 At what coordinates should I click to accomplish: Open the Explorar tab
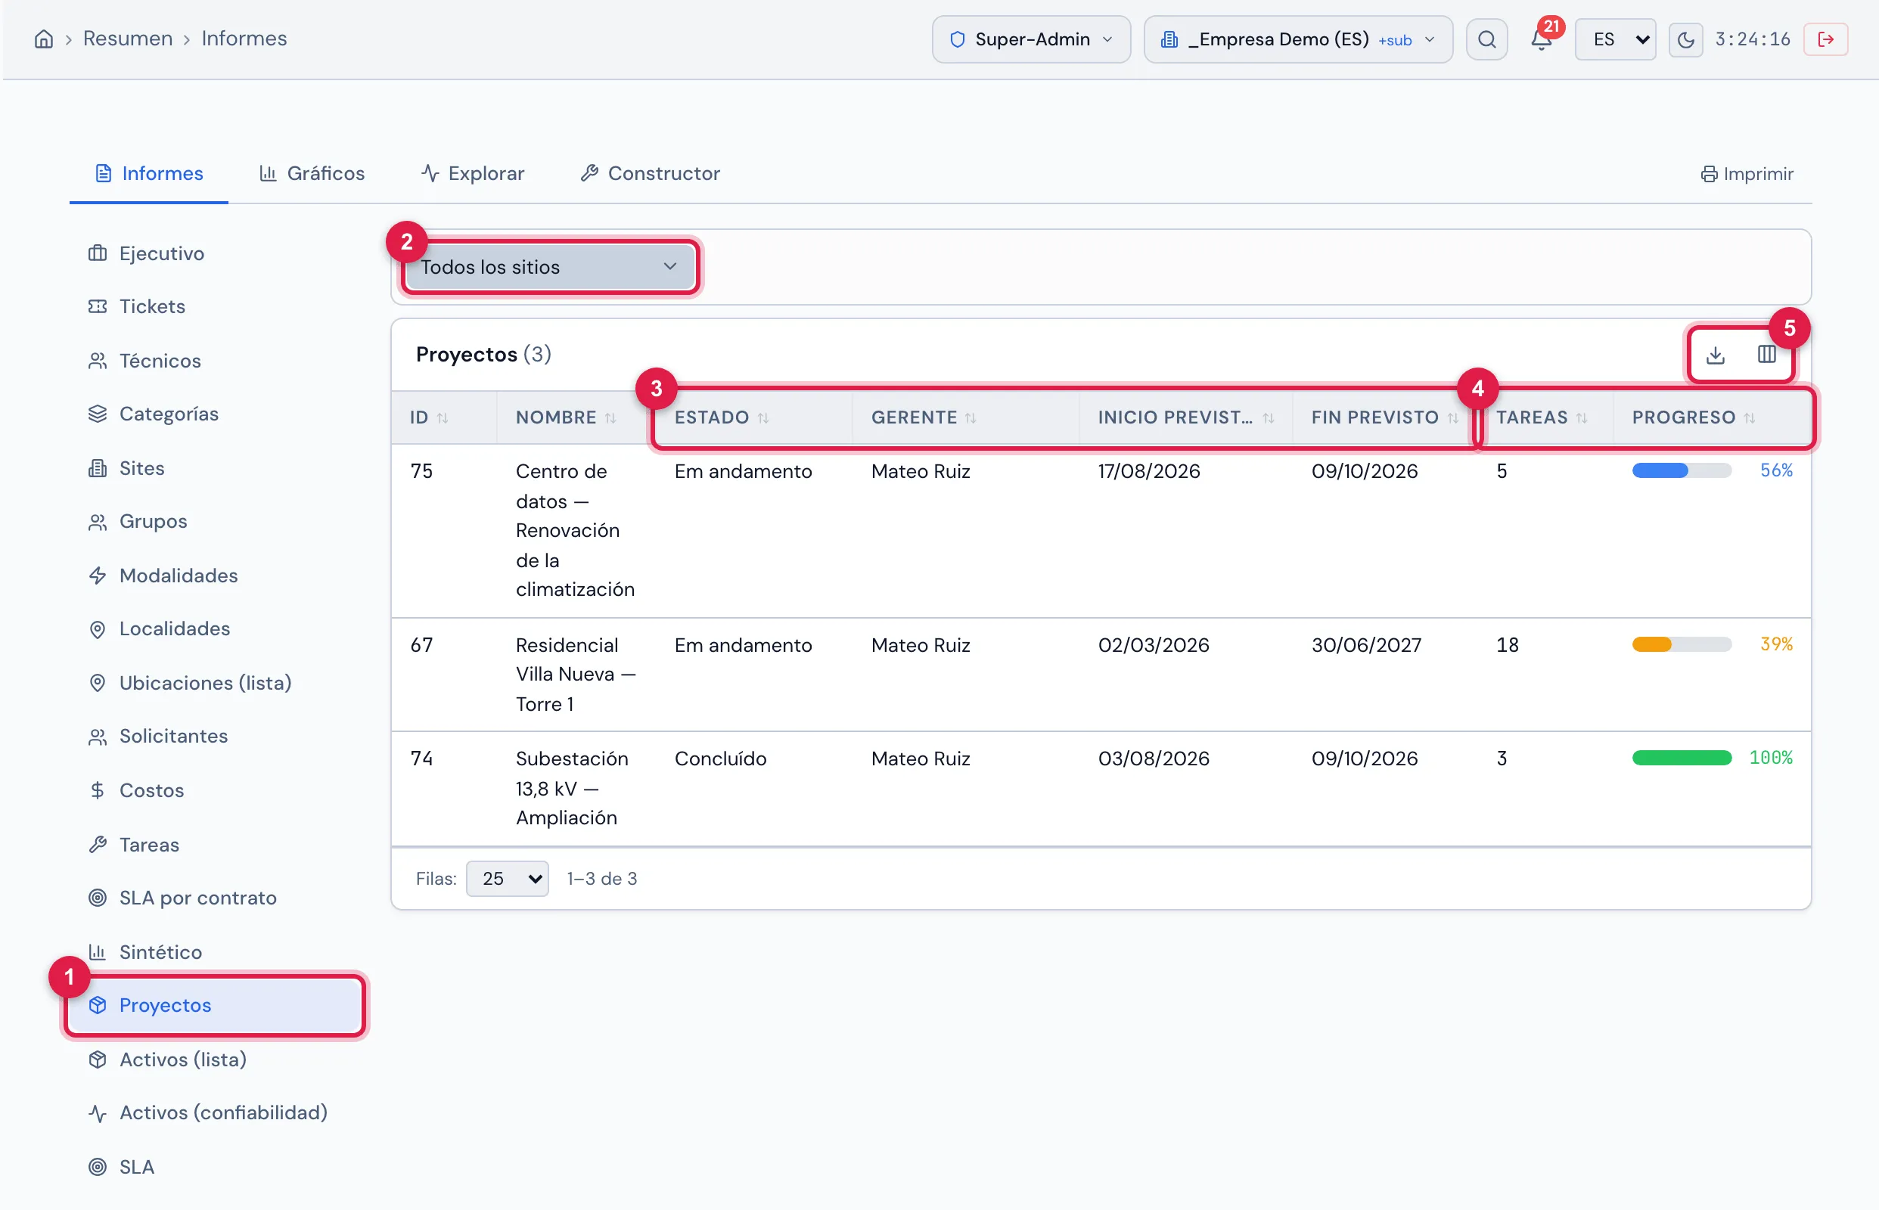(x=472, y=173)
